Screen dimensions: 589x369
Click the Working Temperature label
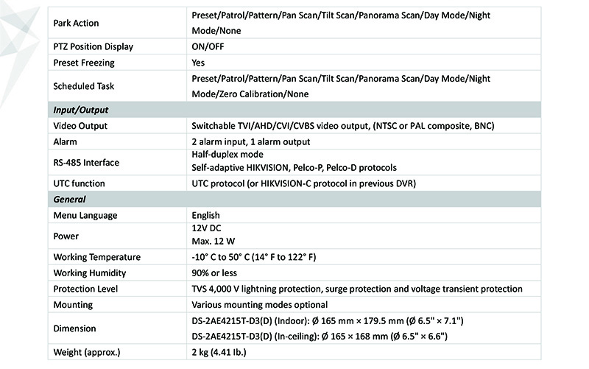pyautogui.click(x=96, y=257)
